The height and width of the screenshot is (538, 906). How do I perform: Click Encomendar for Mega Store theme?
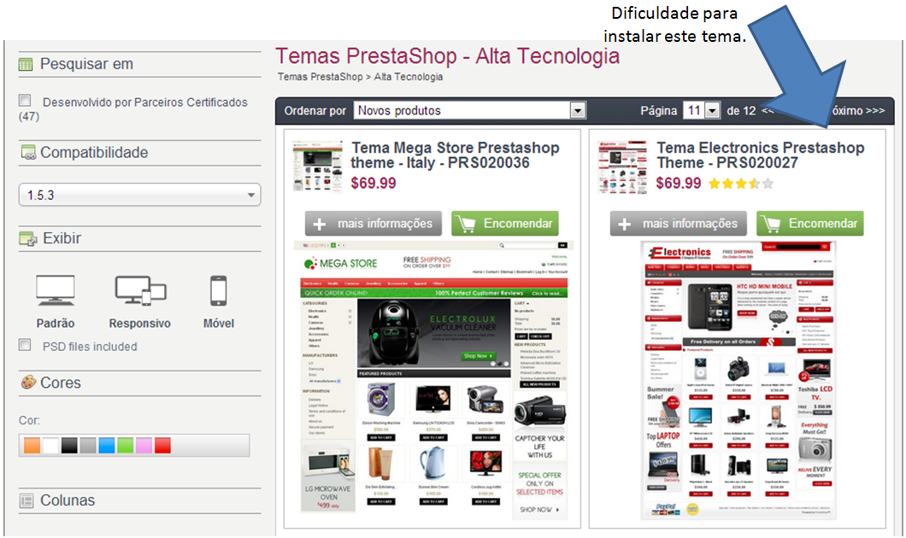coord(505,224)
